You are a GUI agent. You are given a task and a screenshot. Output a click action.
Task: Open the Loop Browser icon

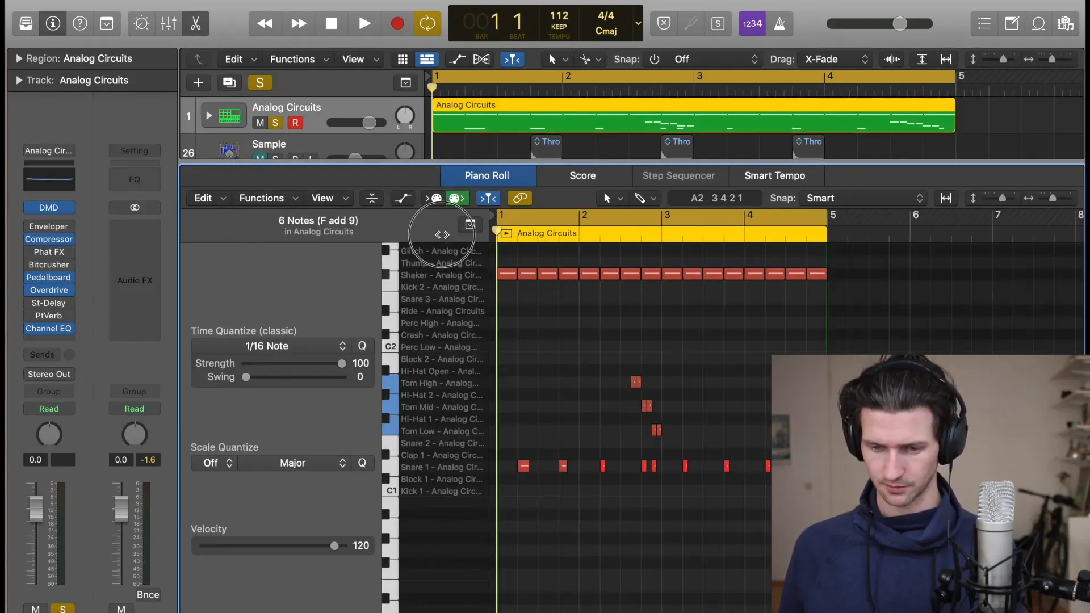(x=1038, y=23)
